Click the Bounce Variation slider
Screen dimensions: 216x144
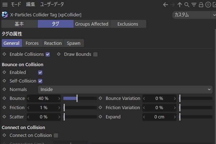point(196,98)
